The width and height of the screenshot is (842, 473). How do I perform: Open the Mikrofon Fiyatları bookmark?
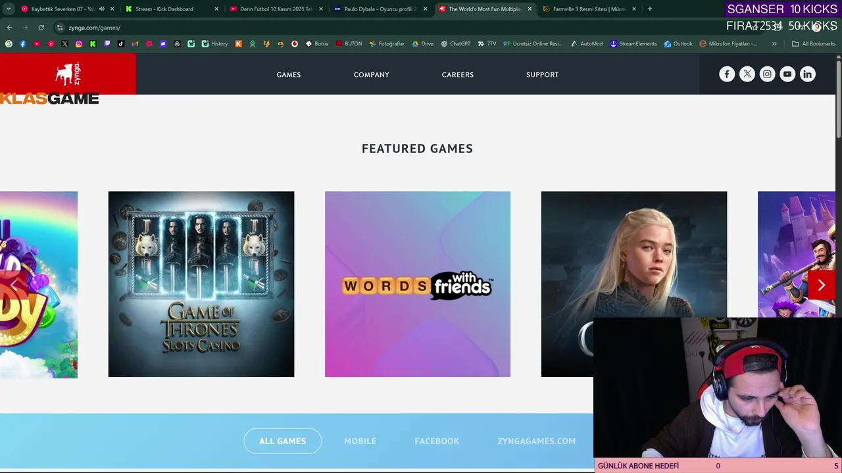pyautogui.click(x=729, y=44)
